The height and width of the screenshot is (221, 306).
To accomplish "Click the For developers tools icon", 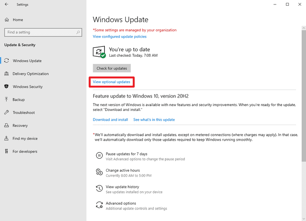I will (7, 151).
